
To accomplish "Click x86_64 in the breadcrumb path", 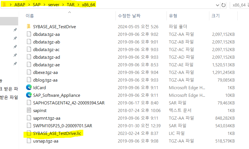I will (88, 5).
